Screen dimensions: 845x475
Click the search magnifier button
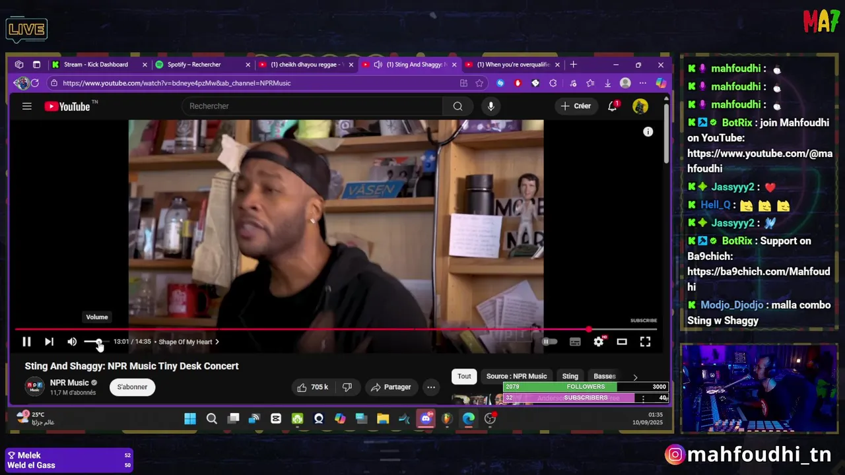click(x=457, y=106)
